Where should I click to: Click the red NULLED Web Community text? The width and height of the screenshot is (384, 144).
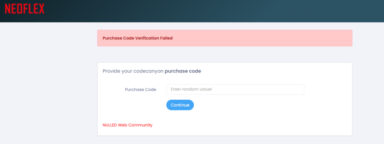point(127,125)
